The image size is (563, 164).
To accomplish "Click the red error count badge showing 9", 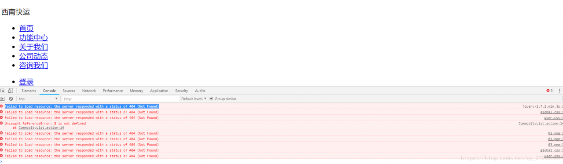I will (549, 91).
